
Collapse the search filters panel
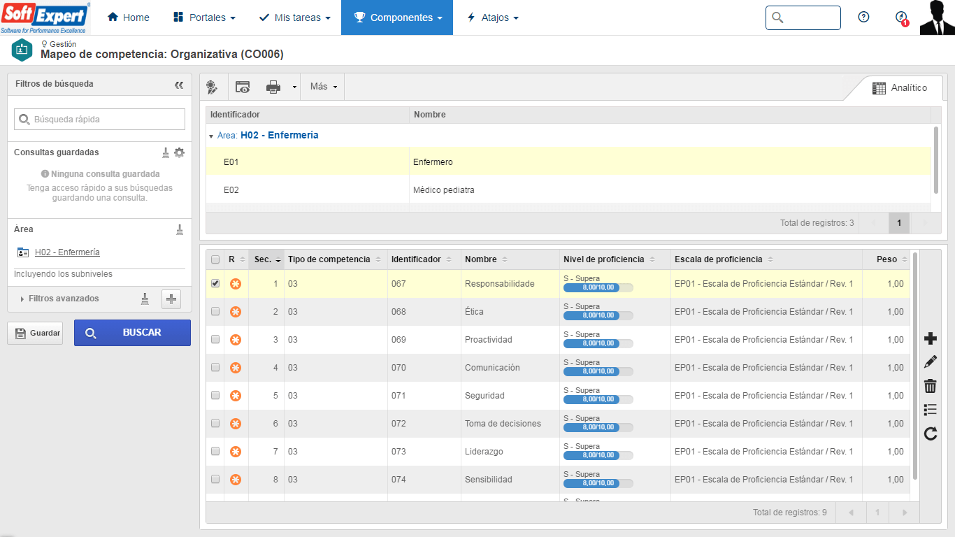pos(179,85)
